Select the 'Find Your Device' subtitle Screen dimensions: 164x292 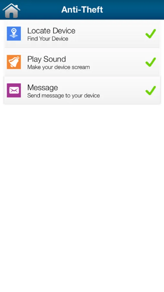pos(48,39)
